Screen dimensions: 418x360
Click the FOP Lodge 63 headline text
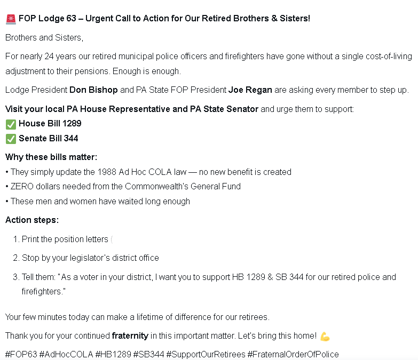(164, 18)
